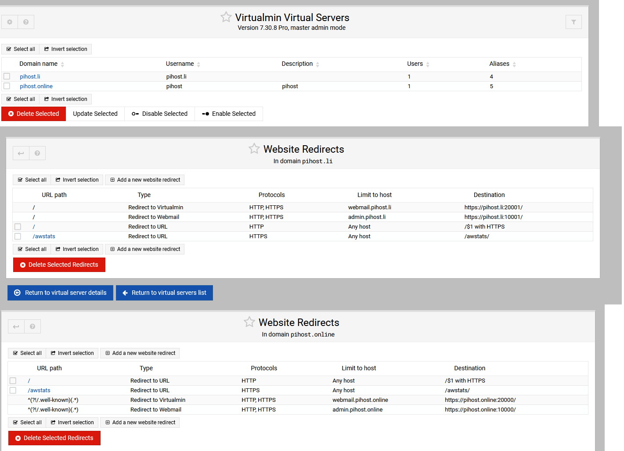Invert selection above the domain table
The image size is (624, 451).
pos(65,49)
